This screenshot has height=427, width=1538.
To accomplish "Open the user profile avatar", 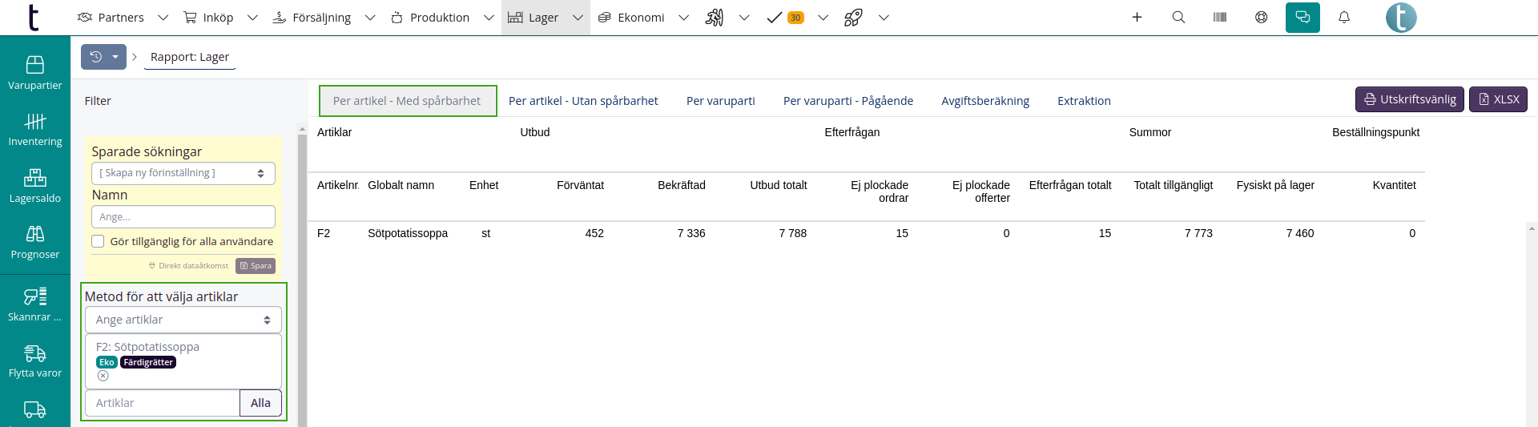I will tap(1401, 17).
